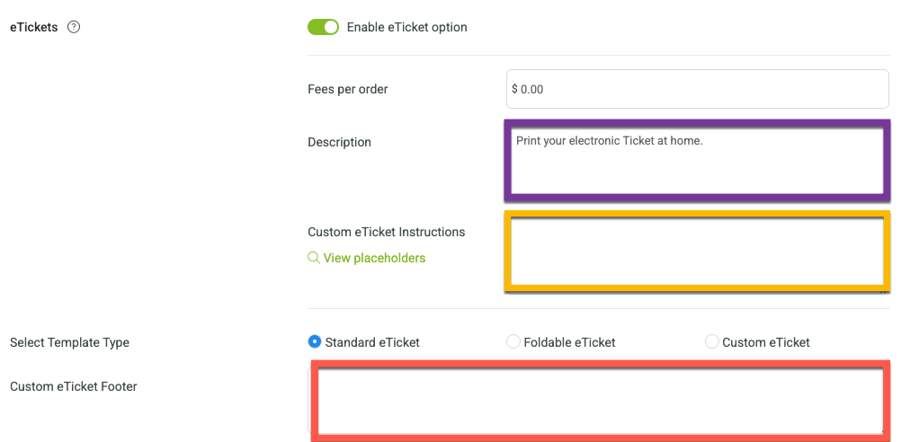Click the "Custom eTicket Footer" label
Image resolution: width=901 pixels, height=442 pixels.
[x=74, y=386]
